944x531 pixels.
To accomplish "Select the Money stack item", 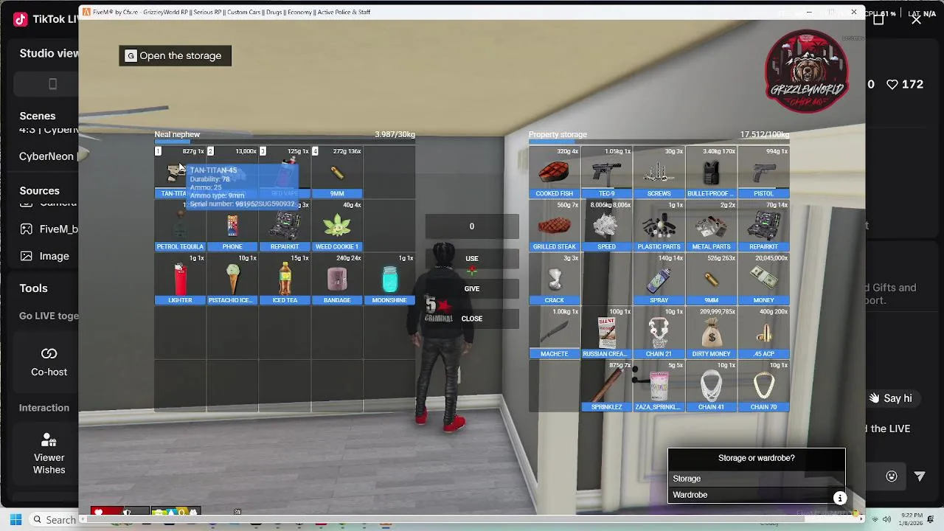I will (763, 280).
